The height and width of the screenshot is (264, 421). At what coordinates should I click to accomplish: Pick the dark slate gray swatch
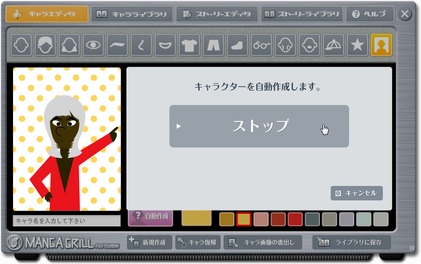tap(312, 219)
